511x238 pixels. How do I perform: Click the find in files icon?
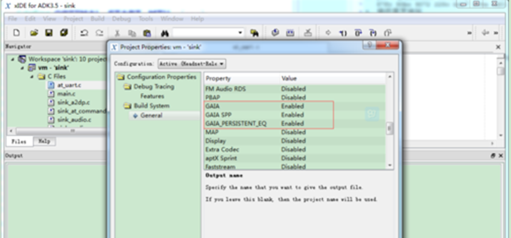point(254,33)
